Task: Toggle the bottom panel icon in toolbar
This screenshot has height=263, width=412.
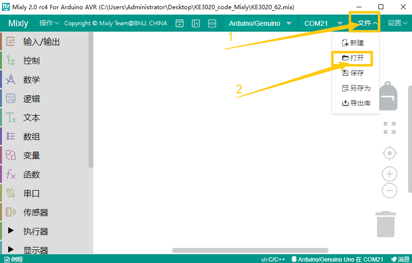Action: coord(179,23)
